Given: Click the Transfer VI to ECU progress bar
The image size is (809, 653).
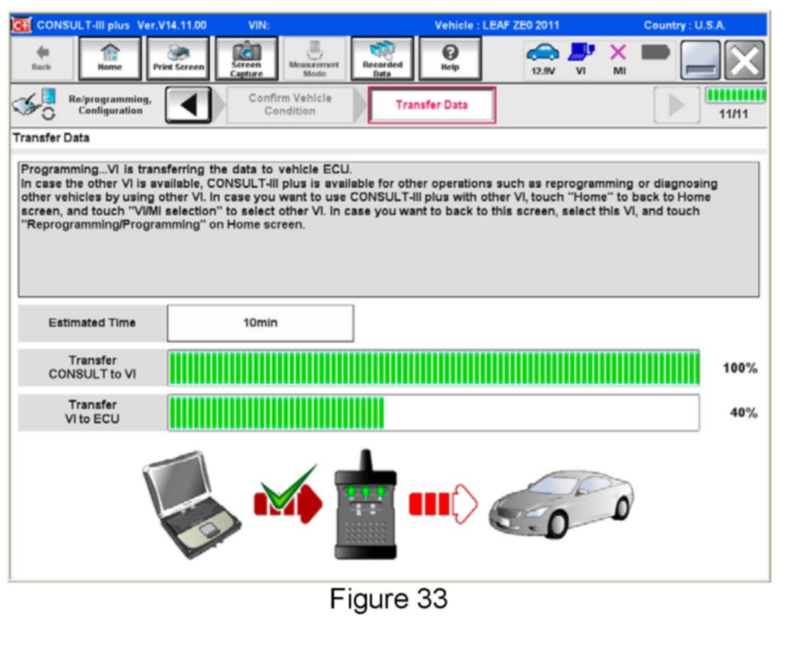Looking at the screenshot, I should click(433, 413).
